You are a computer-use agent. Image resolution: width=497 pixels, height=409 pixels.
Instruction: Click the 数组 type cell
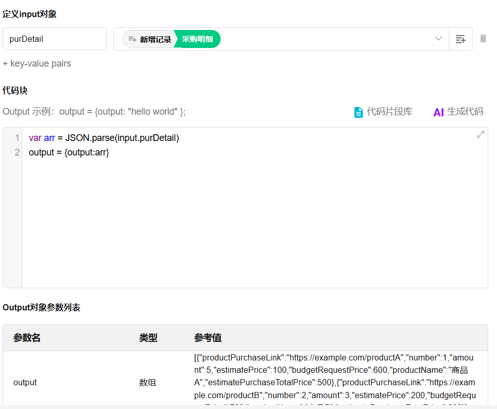147,382
